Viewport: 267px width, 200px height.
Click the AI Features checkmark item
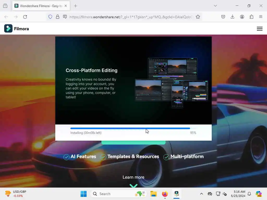point(80,157)
